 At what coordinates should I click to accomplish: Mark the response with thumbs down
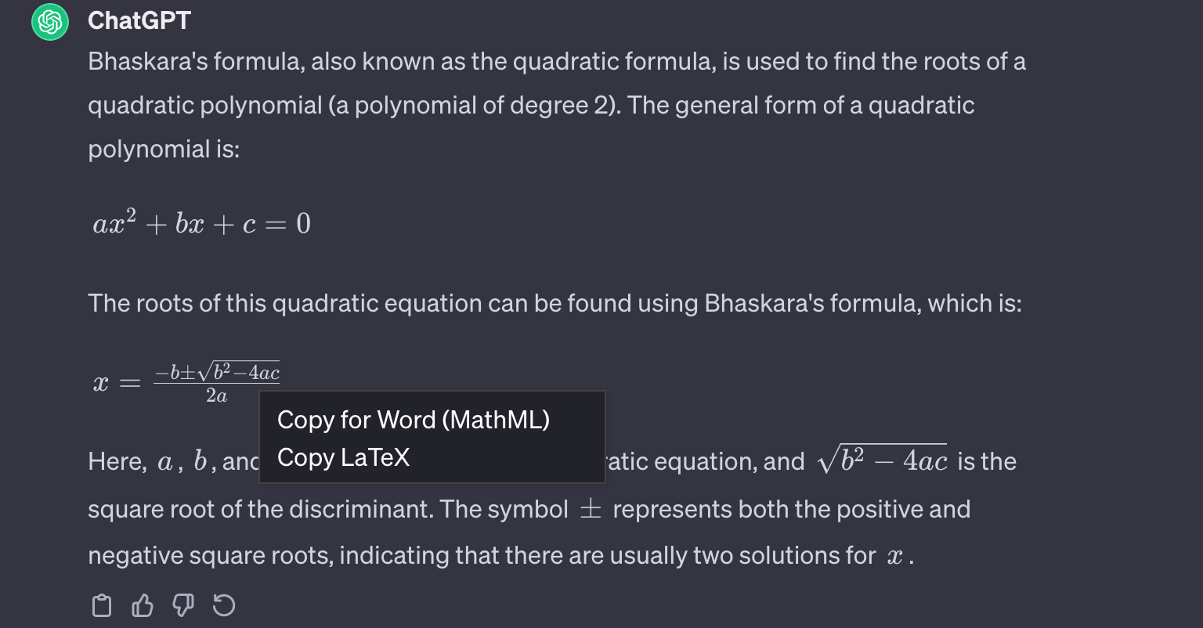[183, 605]
